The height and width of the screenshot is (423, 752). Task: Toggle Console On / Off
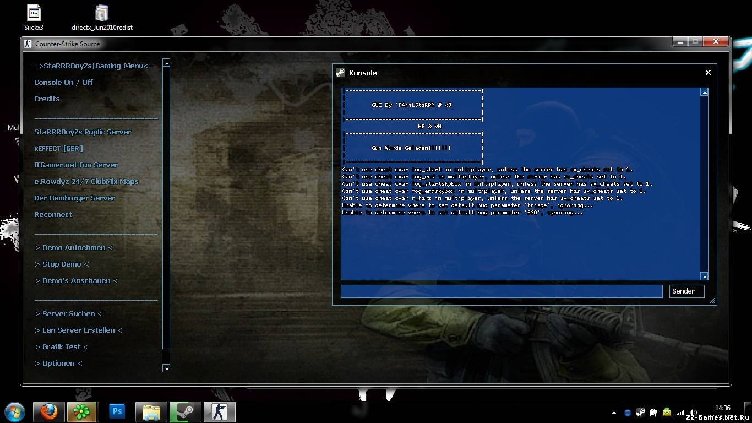click(63, 82)
